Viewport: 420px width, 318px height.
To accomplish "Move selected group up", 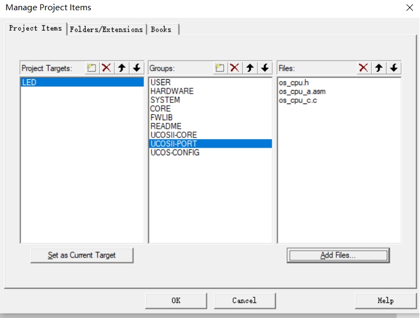I will coord(250,68).
